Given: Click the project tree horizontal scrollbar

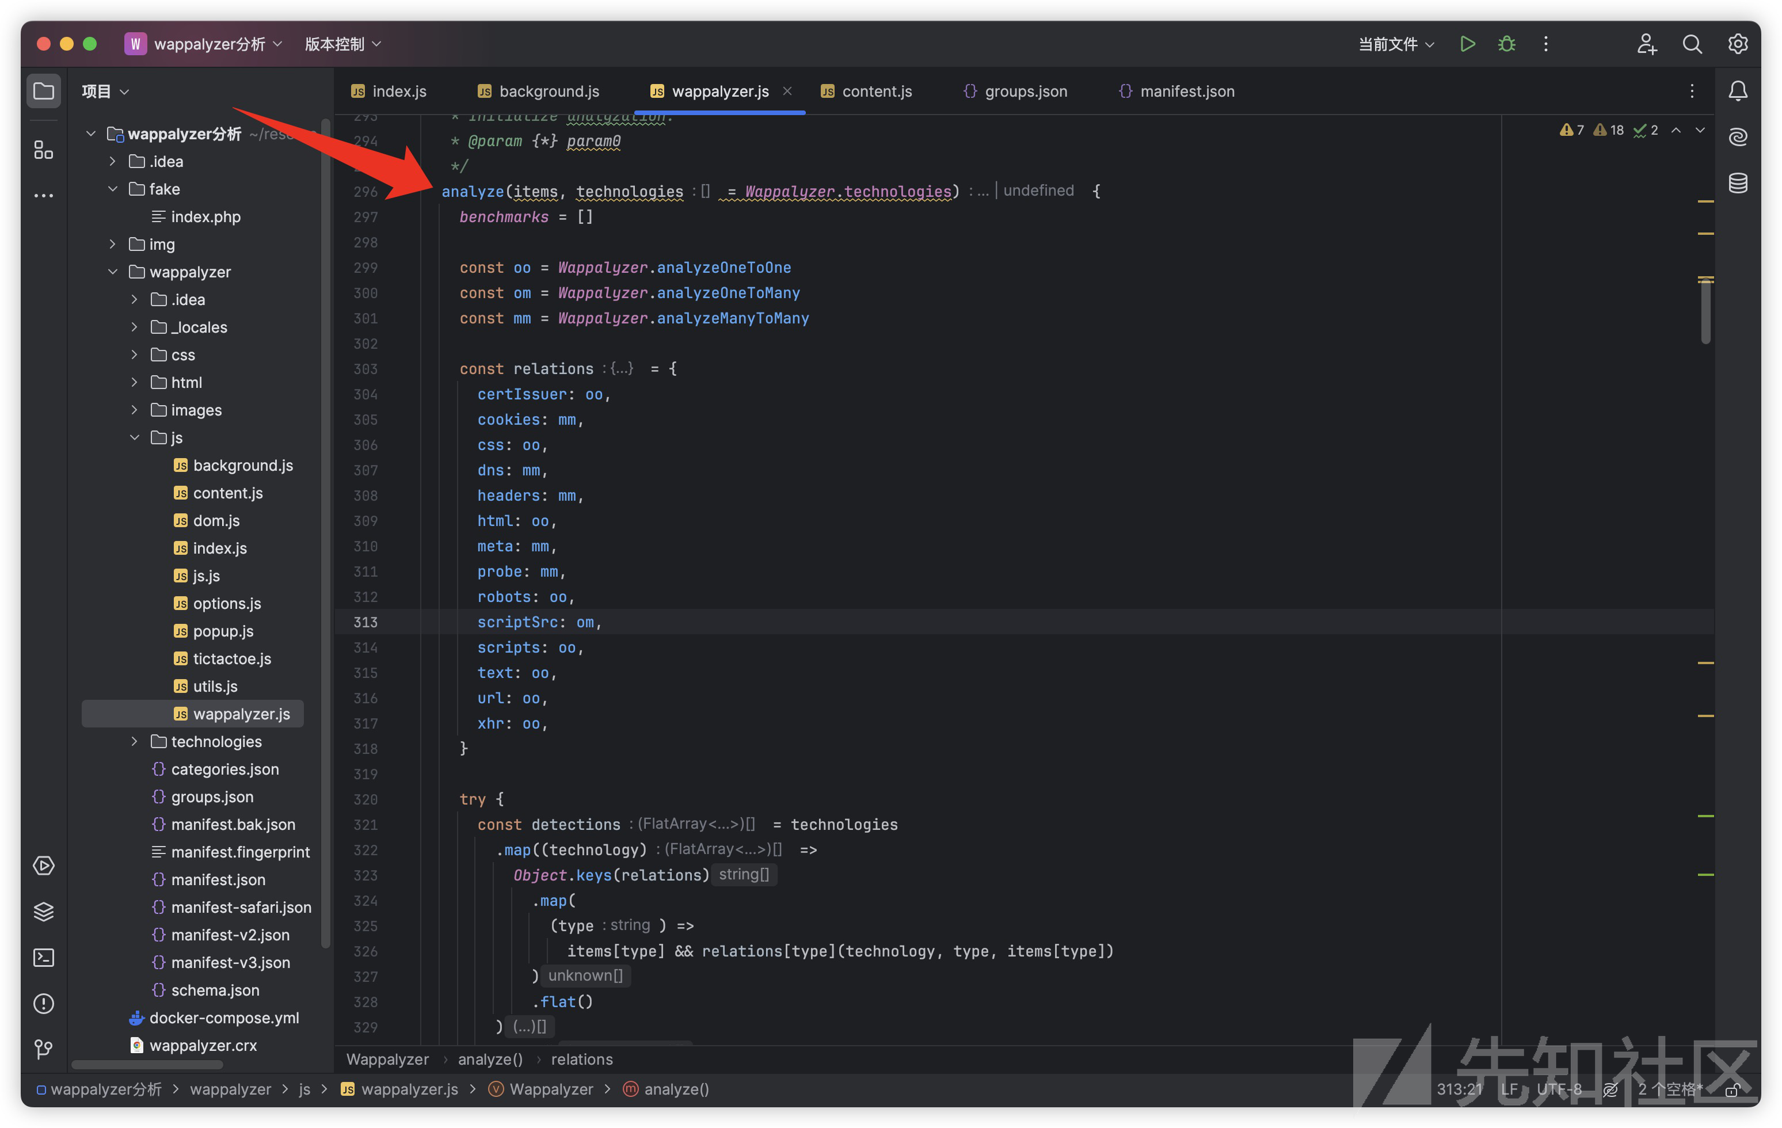Looking at the screenshot, I should click(147, 1065).
